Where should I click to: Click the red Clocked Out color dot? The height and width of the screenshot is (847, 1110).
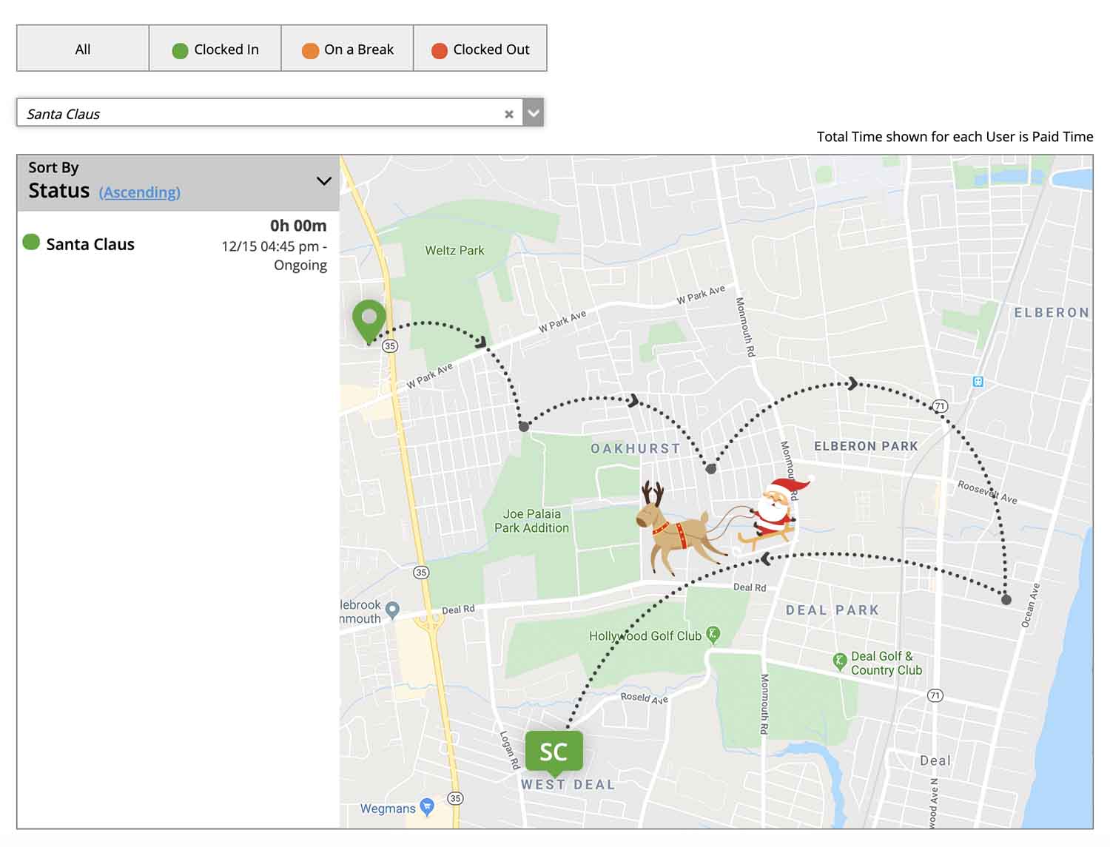(x=440, y=50)
